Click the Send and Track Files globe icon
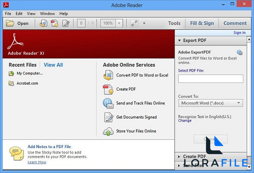The image size is (254, 173). tap(108, 103)
